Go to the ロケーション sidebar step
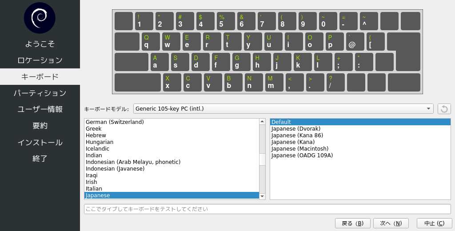This screenshot has height=231, width=455. click(x=40, y=60)
